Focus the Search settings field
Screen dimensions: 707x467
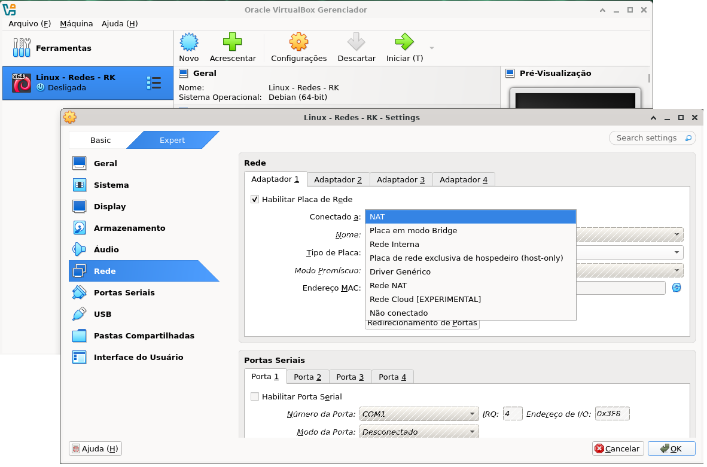pos(652,138)
